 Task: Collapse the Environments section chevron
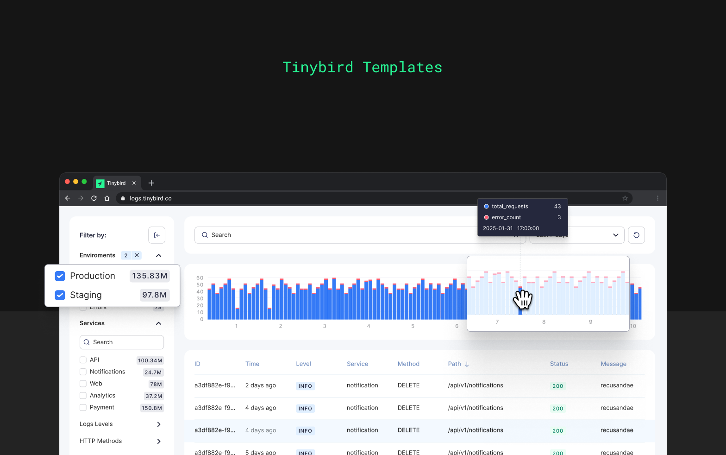159,255
